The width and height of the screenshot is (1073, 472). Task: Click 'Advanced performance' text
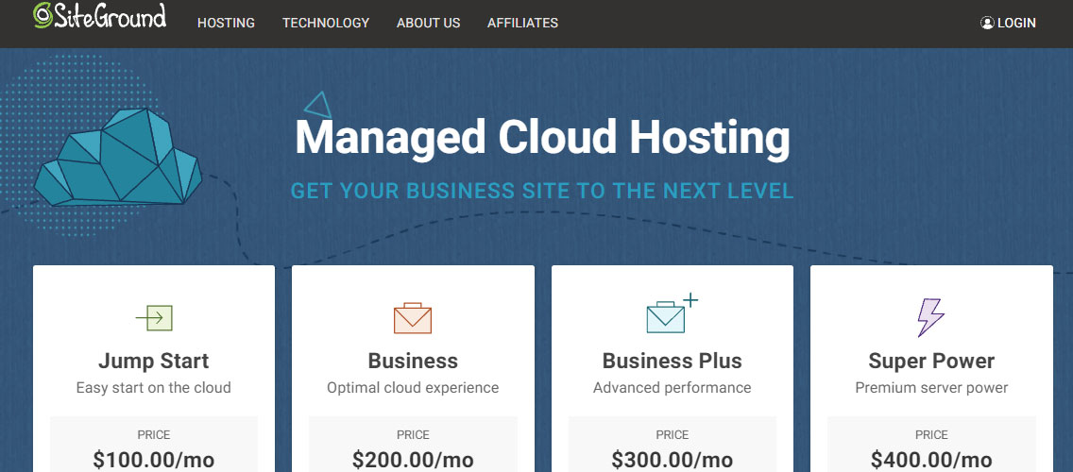672,388
